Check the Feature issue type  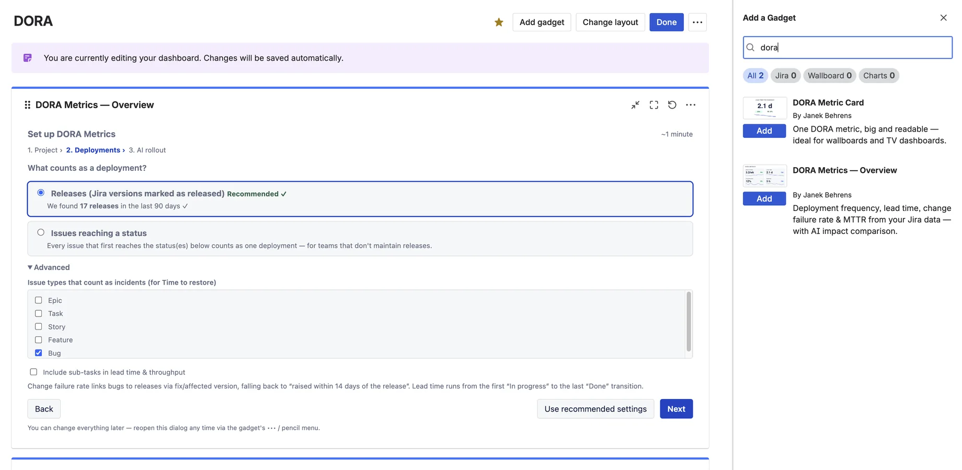point(39,340)
